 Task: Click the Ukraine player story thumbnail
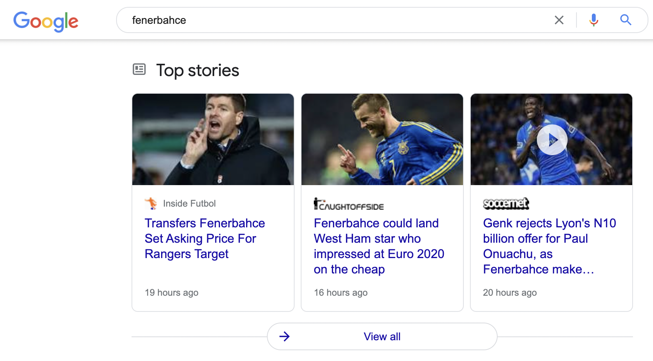point(382,139)
